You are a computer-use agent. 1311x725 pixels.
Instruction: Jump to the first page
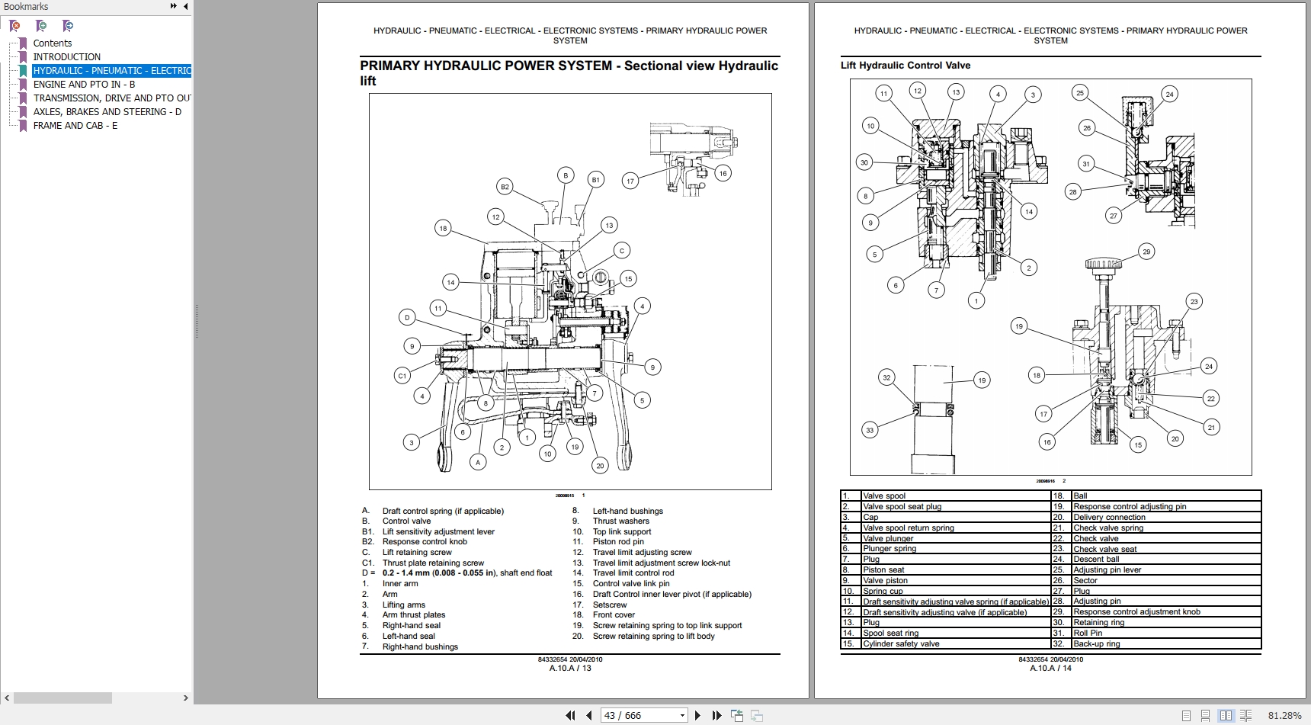(x=569, y=715)
